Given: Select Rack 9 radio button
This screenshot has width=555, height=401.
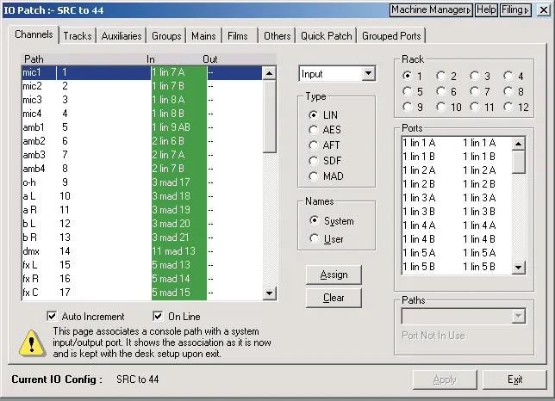Looking at the screenshot, I should 408,107.
